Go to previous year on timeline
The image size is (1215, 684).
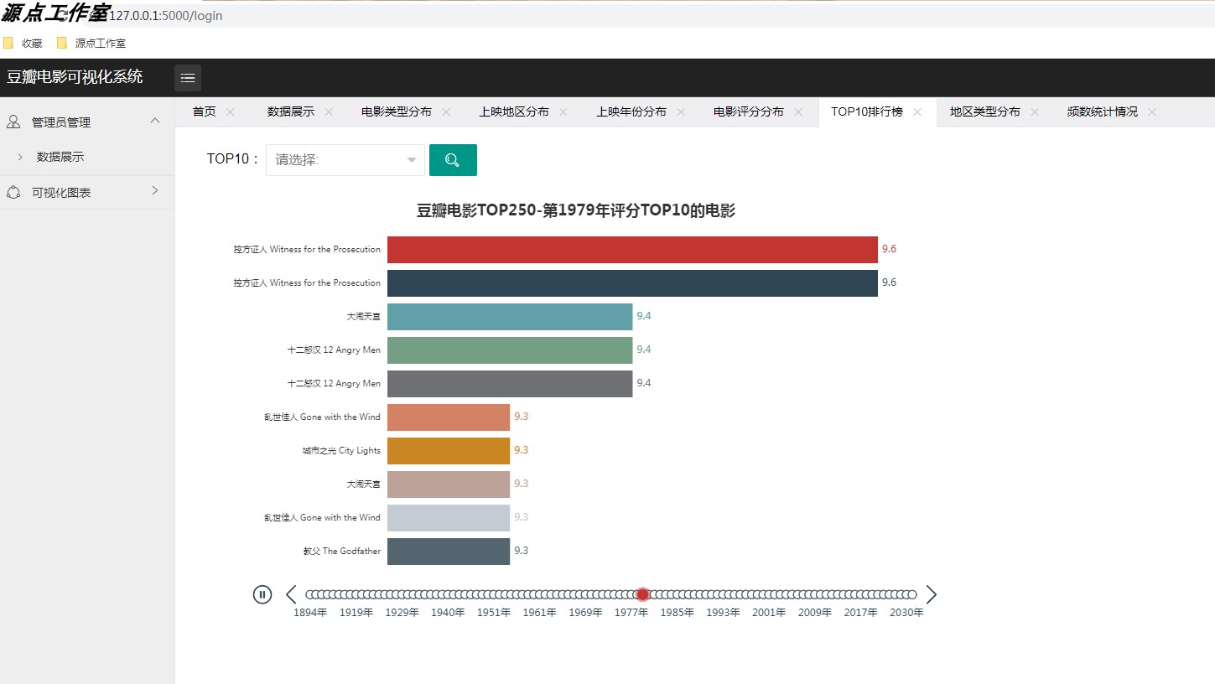pyautogui.click(x=291, y=594)
